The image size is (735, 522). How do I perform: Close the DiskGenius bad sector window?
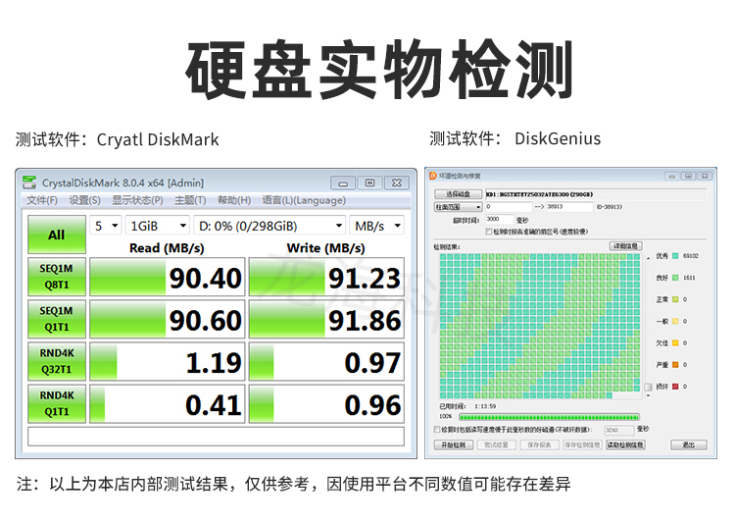tap(705, 176)
